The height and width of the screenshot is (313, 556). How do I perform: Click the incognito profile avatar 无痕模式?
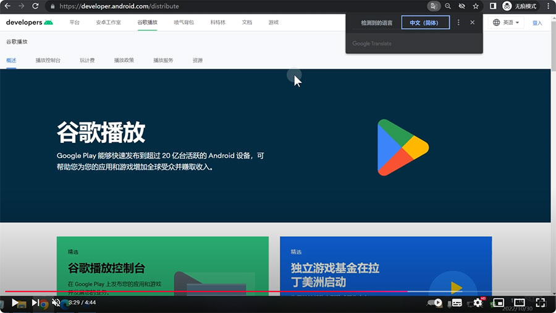(520, 6)
